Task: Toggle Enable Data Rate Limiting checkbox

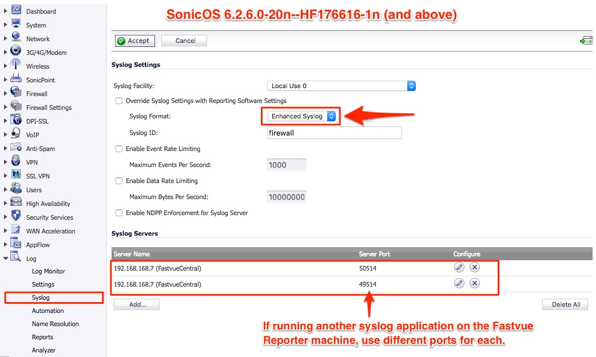Action: coord(119,181)
